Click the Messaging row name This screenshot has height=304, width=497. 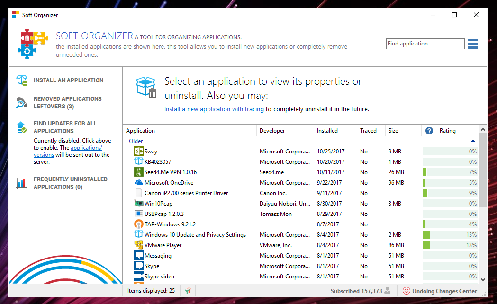coord(158,256)
